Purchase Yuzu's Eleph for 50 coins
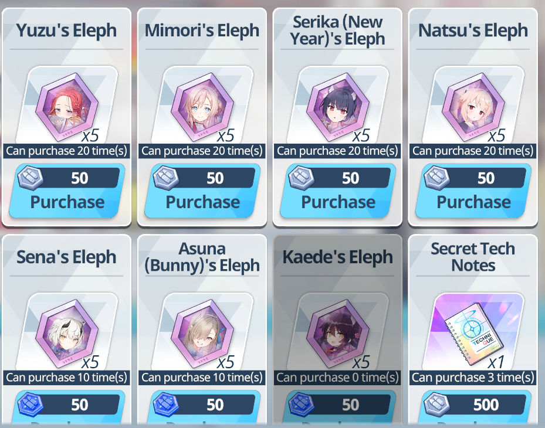The image size is (545, 428). point(67,191)
